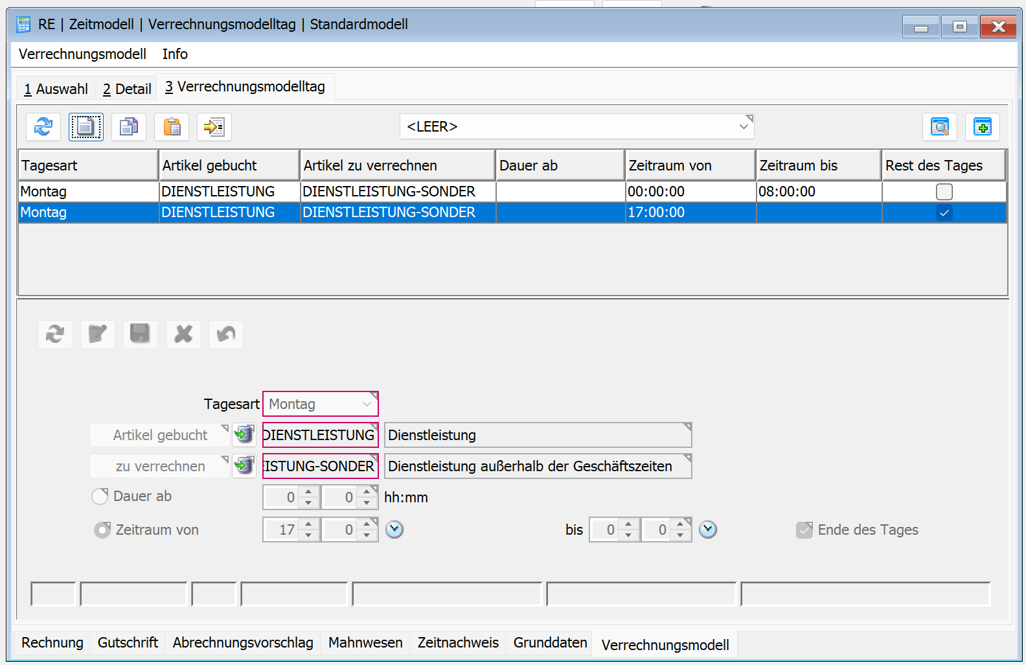Click clock icon beside Zeitraum von time
The height and width of the screenshot is (665, 1026).
click(x=394, y=530)
